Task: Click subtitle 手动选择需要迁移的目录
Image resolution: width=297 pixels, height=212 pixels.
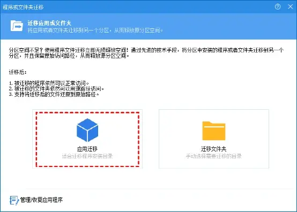Action: 214,156
